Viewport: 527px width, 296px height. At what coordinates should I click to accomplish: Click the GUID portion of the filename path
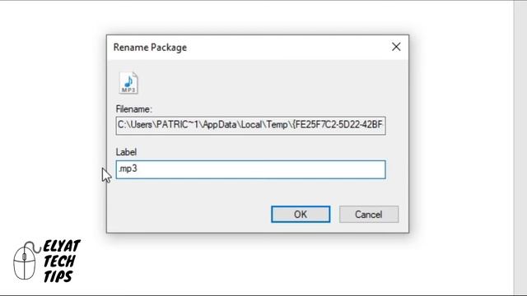pos(338,125)
